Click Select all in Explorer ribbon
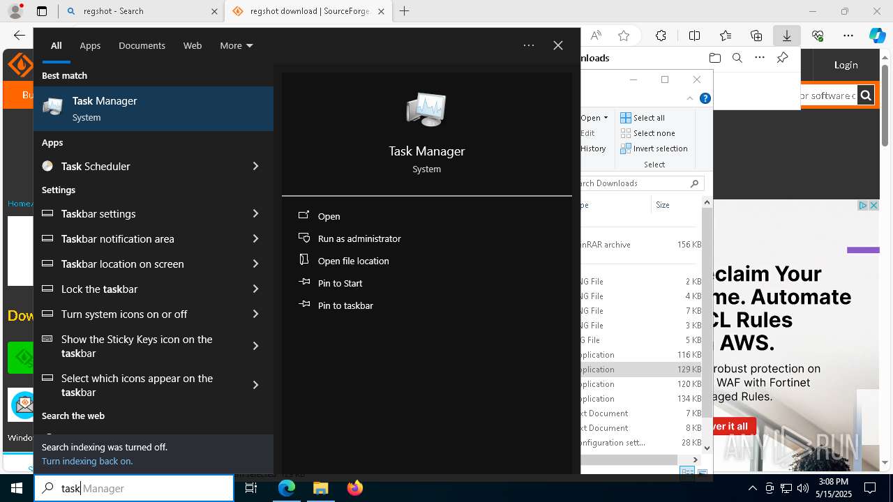The height and width of the screenshot is (502, 893). tap(643, 118)
